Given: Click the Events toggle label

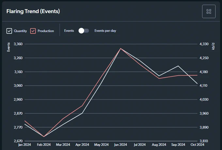Looking at the screenshot, I should click(x=69, y=31).
